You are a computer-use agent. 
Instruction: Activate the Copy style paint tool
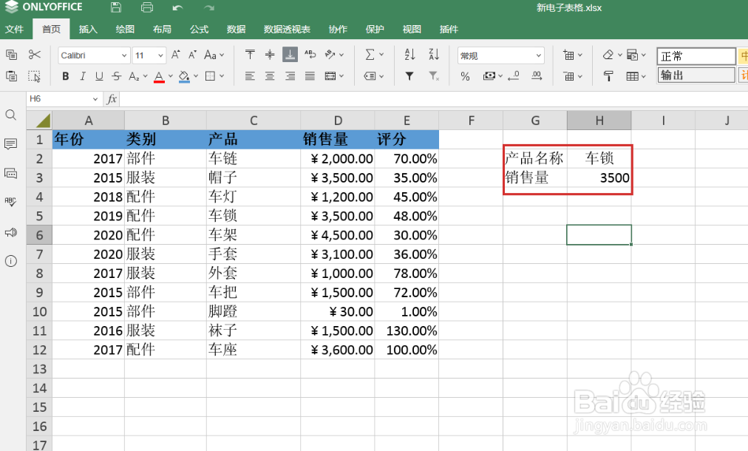pyautogui.click(x=33, y=76)
